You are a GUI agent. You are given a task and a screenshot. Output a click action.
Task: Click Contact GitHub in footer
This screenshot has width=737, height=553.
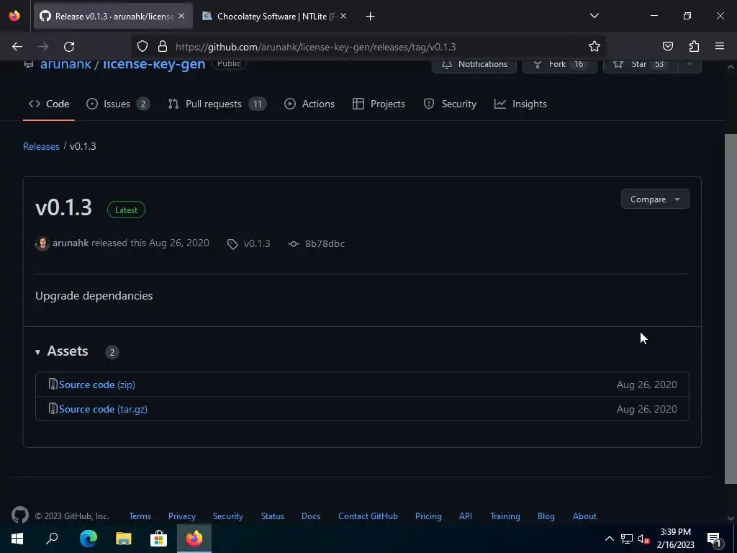pyautogui.click(x=368, y=516)
